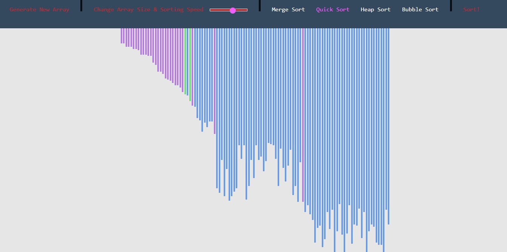Select Merge Sort algorithm

click(x=288, y=9)
